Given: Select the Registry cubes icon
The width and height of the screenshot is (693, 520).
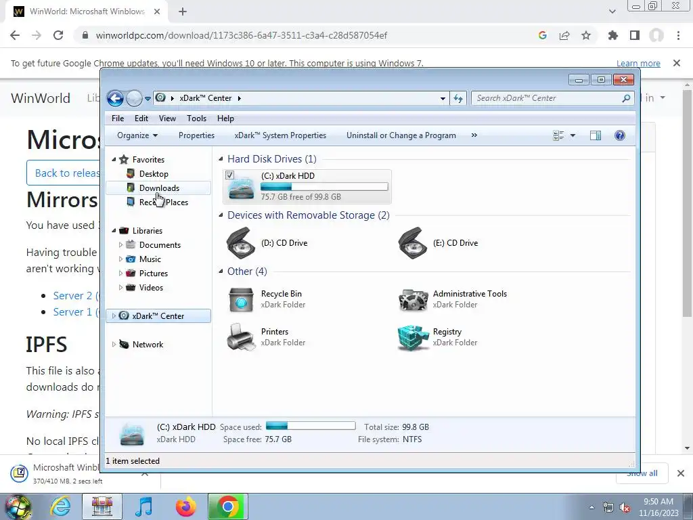Looking at the screenshot, I should (413, 337).
